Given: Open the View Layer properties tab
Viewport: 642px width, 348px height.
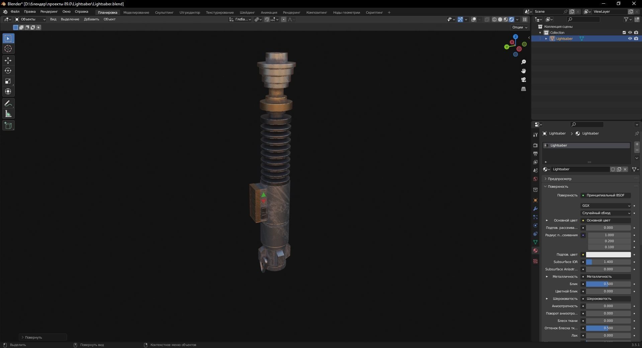Looking at the screenshot, I should [x=535, y=162].
